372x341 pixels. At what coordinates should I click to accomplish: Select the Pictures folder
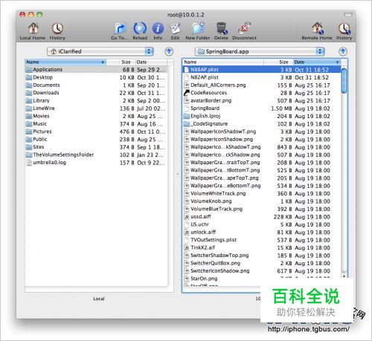(x=96, y=131)
